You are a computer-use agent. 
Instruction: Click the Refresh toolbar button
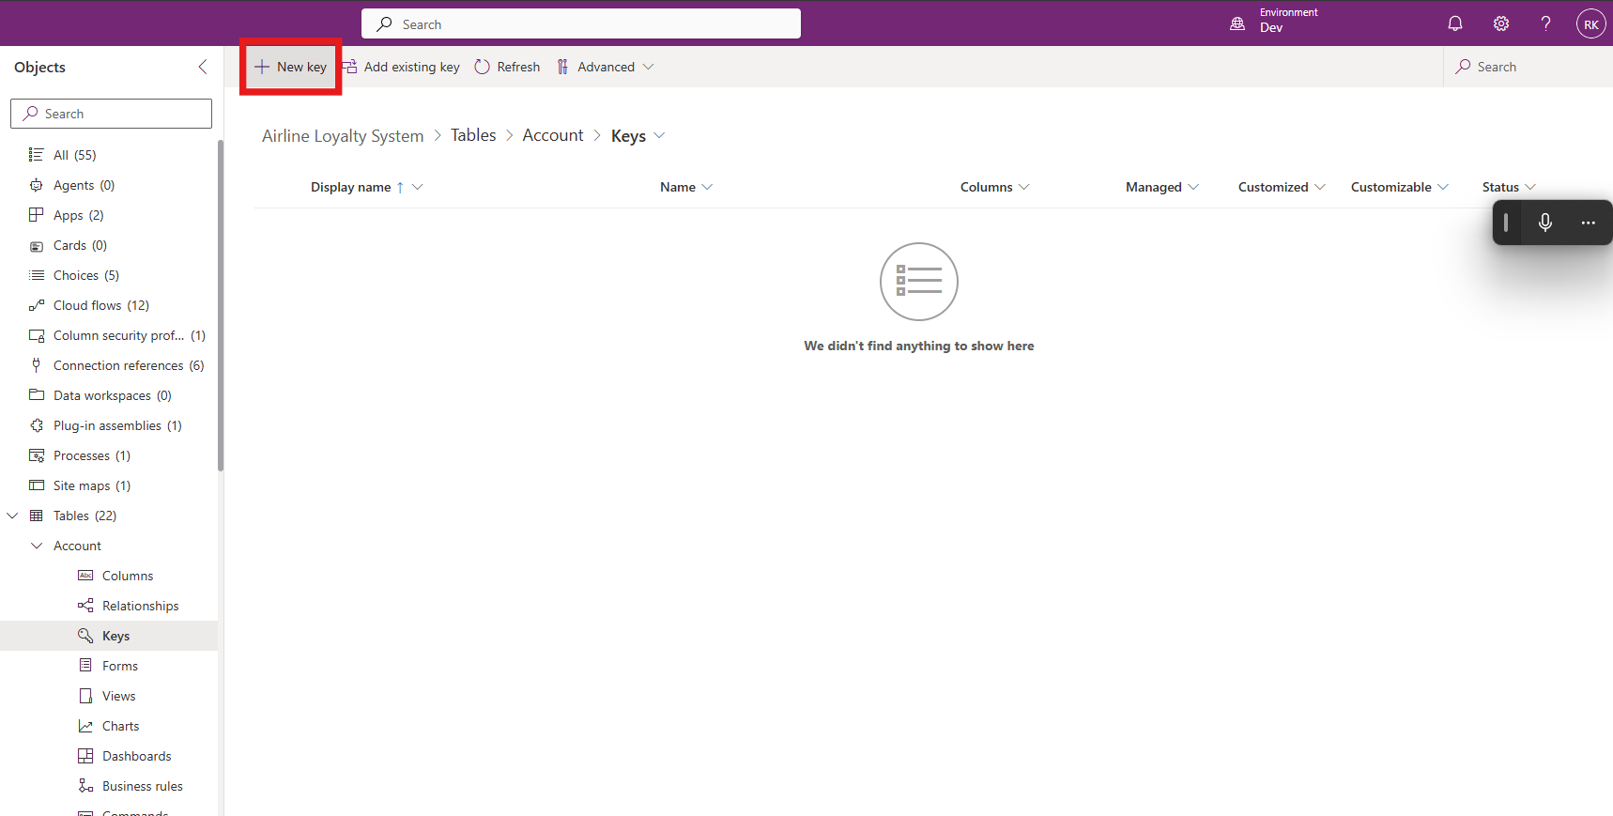(x=507, y=67)
